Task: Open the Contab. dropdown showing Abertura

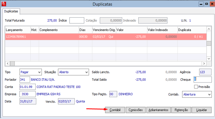Action: point(197,94)
